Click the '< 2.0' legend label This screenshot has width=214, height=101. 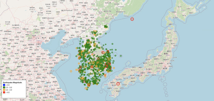coord(7,85)
